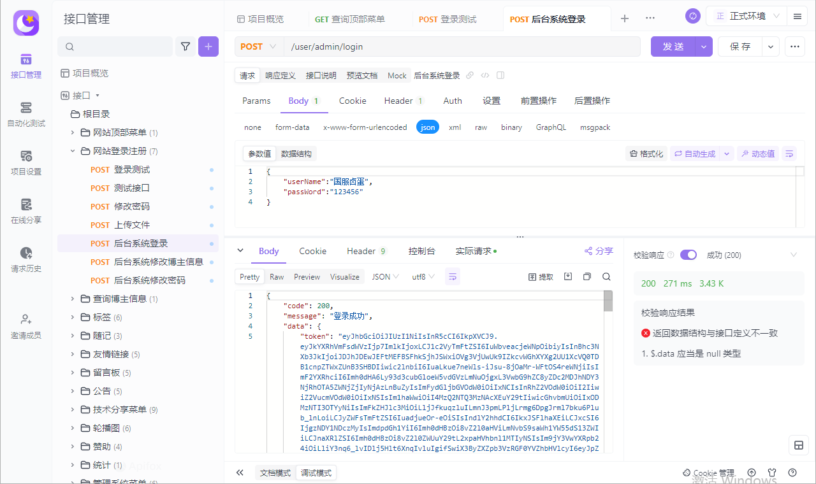Open the Auth request tab

click(x=453, y=101)
